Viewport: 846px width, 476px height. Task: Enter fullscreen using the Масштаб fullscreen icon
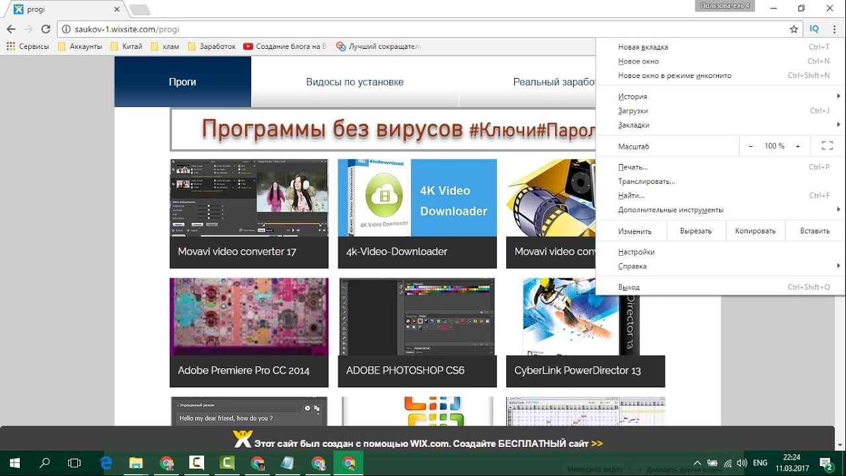[x=827, y=146]
